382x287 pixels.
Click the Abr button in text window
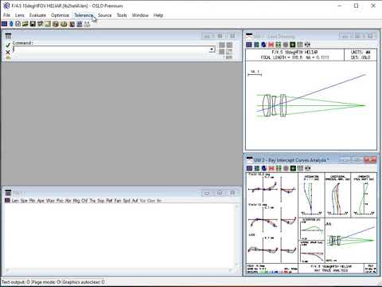tap(68, 201)
